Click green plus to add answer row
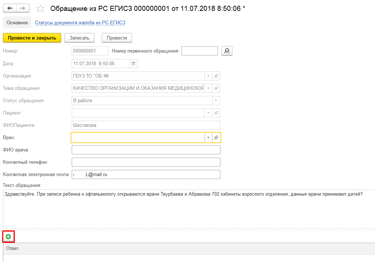The width and height of the screenshot is (375, 271). 8,237
